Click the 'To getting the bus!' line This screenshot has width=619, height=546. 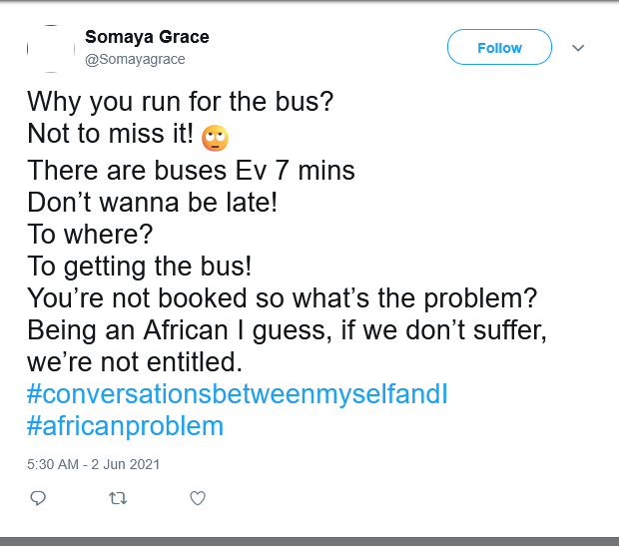[x=140, y=267]
